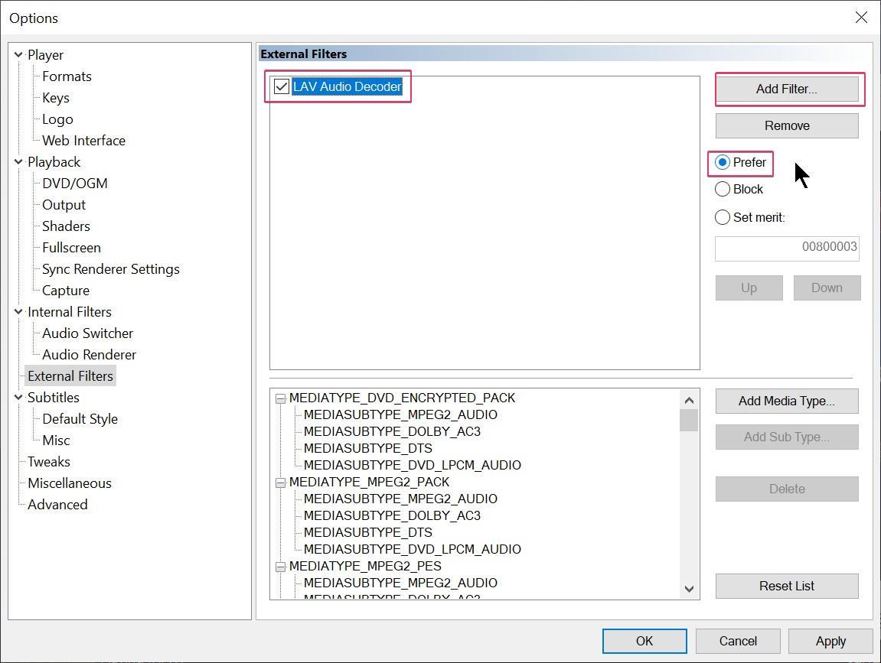Viewport: 881px width, 663px height.
Task: Open the Misc subtitles page
Action: 56,440
